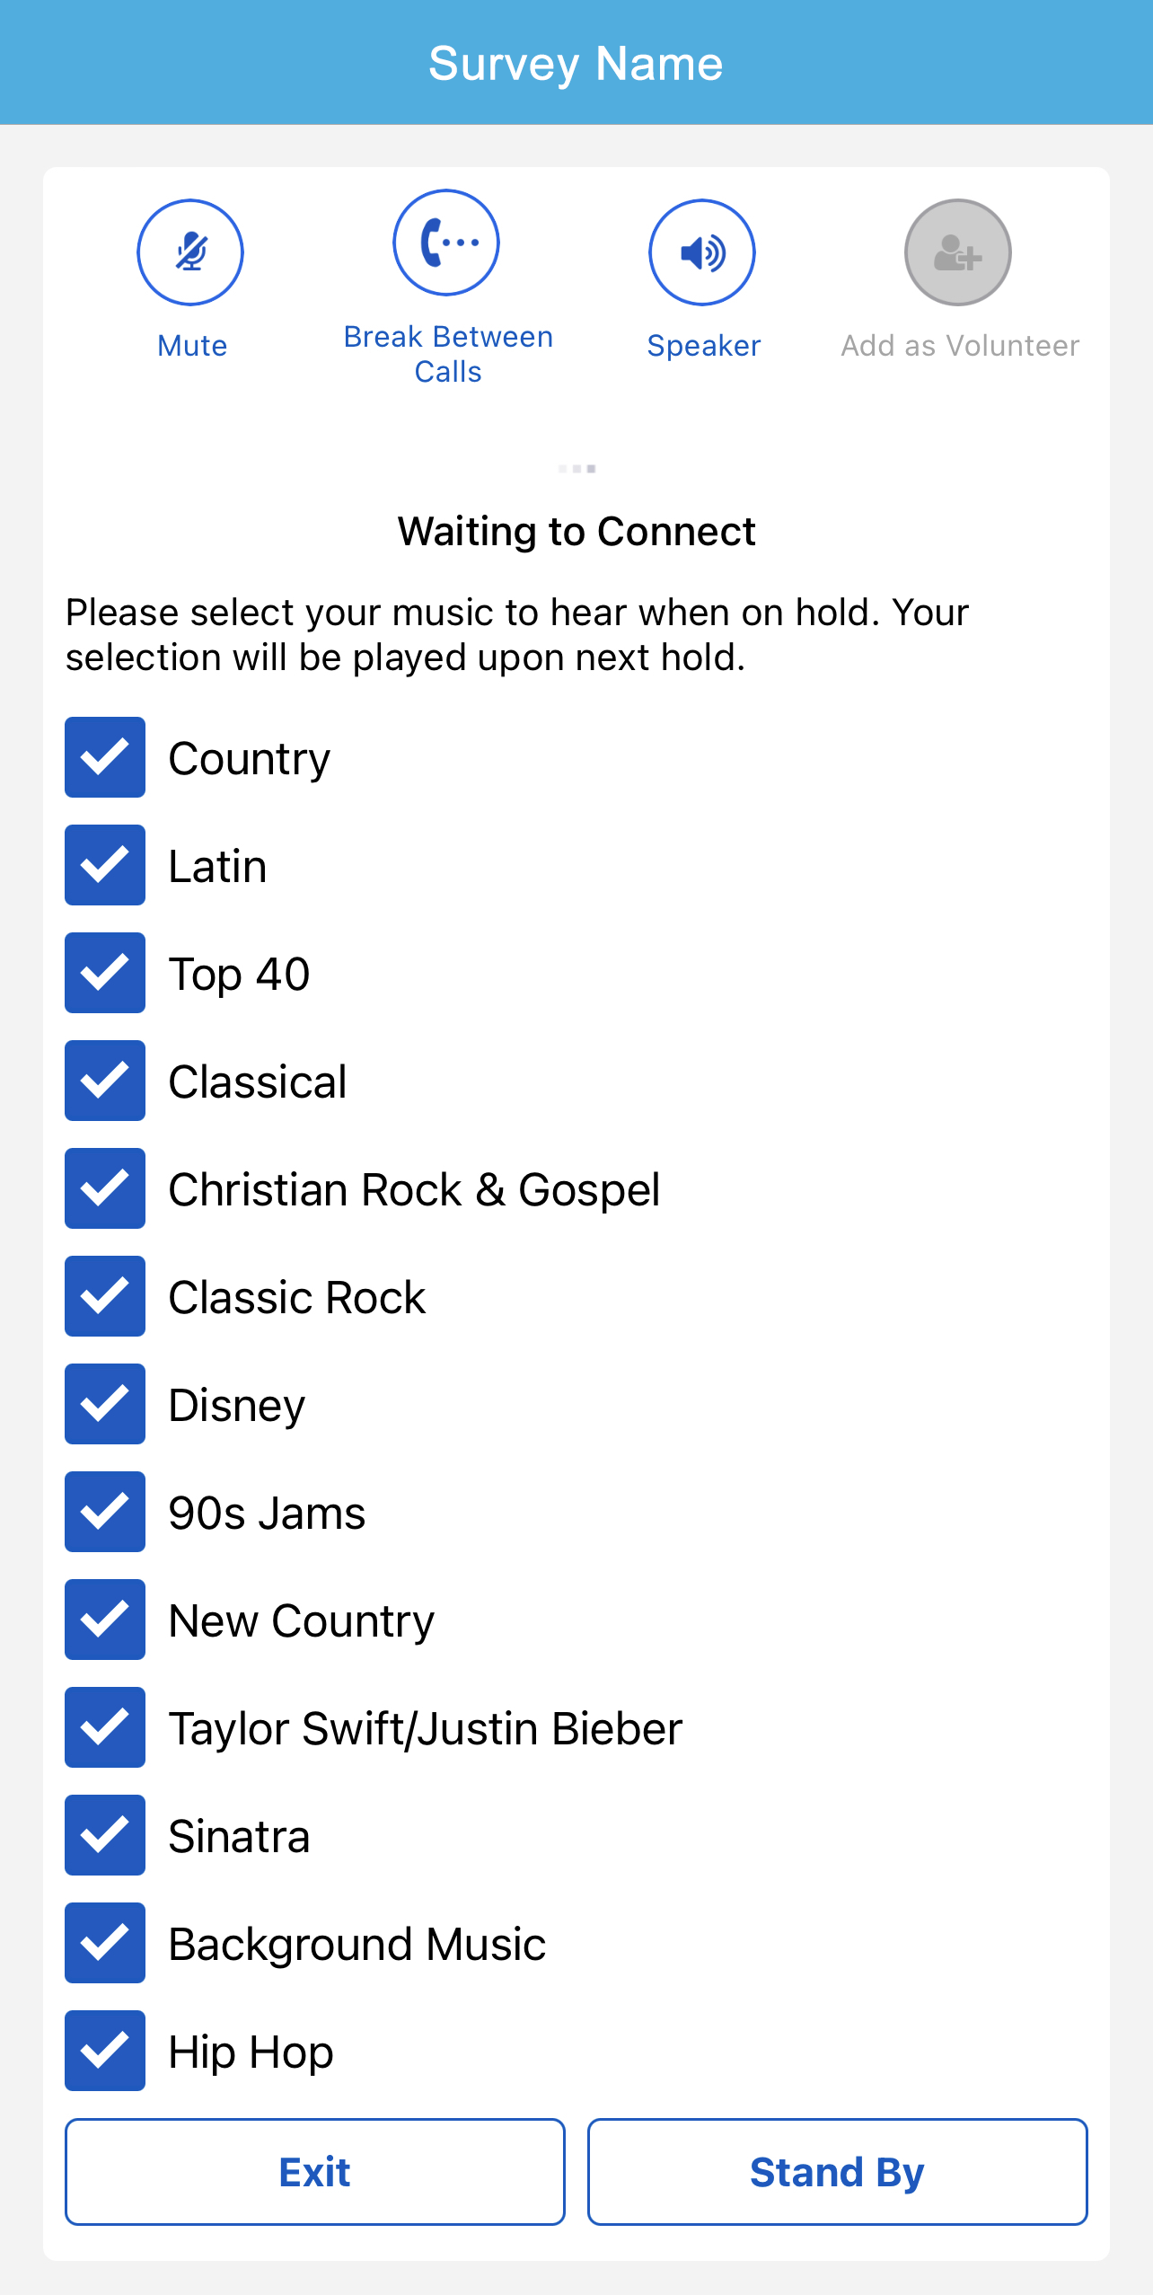The image size is (1153, 2295).
Task: Uncheck the Country music checkbox
Action: (105, 757)
